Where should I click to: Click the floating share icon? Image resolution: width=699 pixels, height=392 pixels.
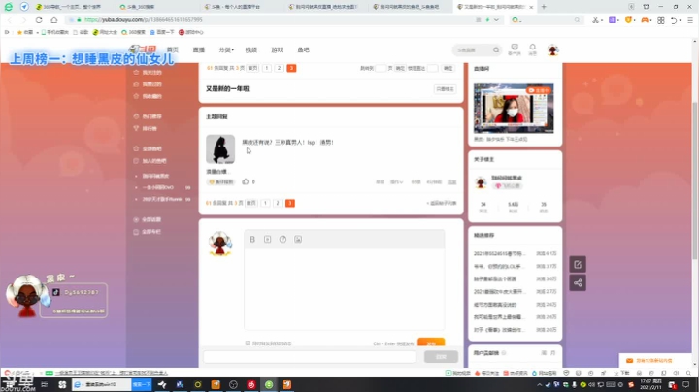[x=578, y=283]
